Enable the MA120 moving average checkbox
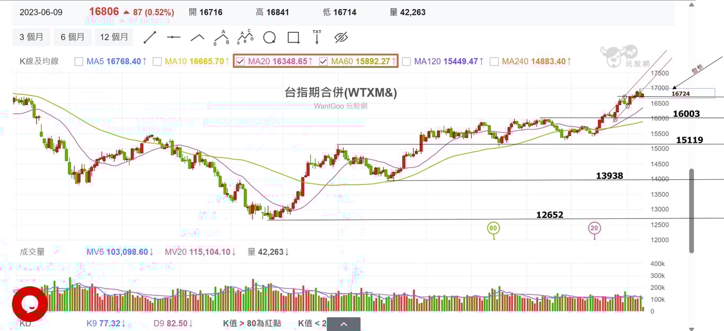This screenshot has width=724, height=331. (x=407, y=61)
